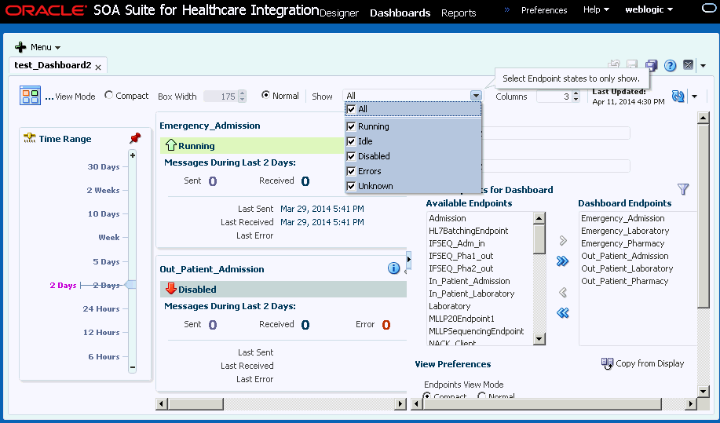Open Out_Patient_Admission info icon

[x=393, y=268]
